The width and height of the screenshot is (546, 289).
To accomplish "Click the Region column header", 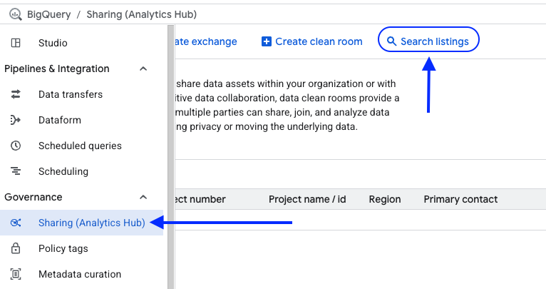I will coord(385,199).
